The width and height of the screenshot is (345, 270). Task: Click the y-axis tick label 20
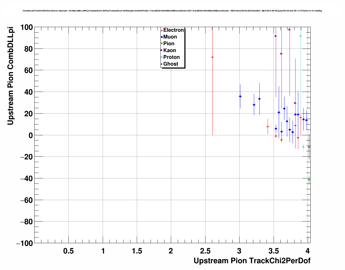(x=29, y=114)
